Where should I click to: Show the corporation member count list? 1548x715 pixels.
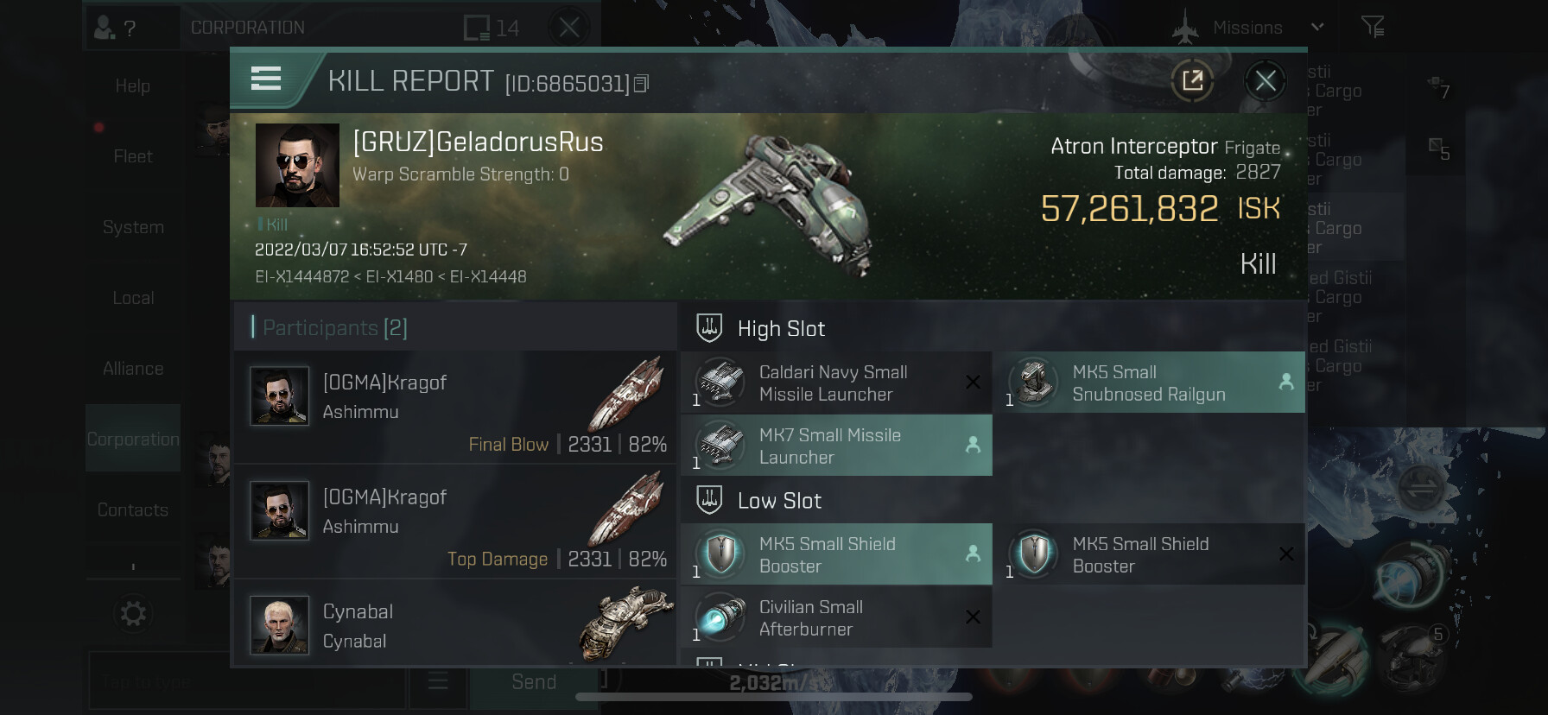click(x=492, y=28)
